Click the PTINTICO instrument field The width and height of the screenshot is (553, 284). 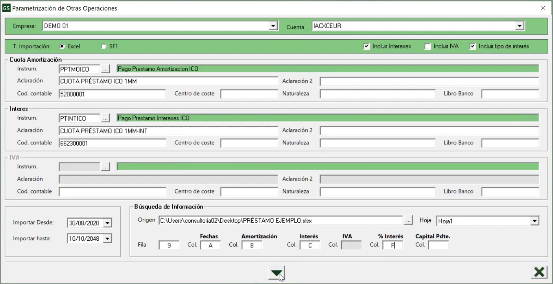pos(79,118)
